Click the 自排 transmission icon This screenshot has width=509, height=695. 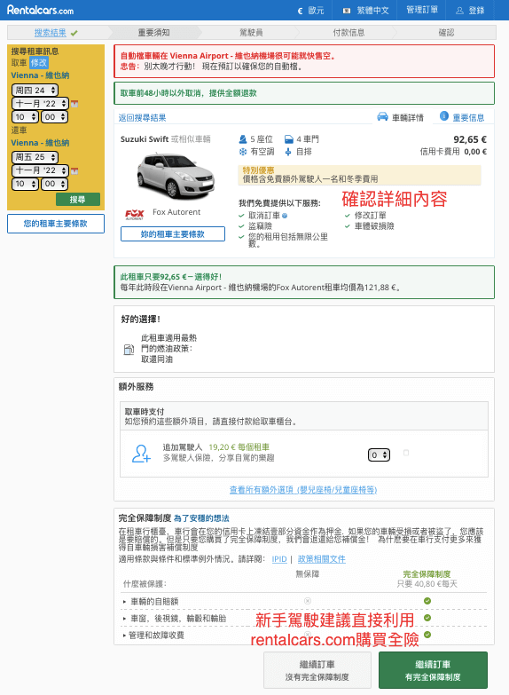[x=288, y=152]
